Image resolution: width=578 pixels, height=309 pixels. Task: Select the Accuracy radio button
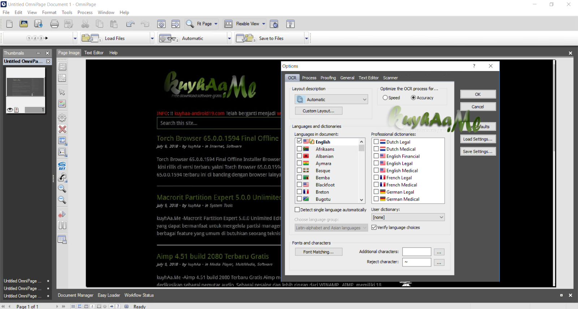[413, 97]
